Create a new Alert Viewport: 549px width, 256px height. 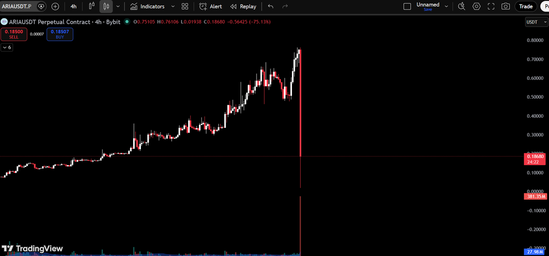pyautogui.click(x=211, y=6)
